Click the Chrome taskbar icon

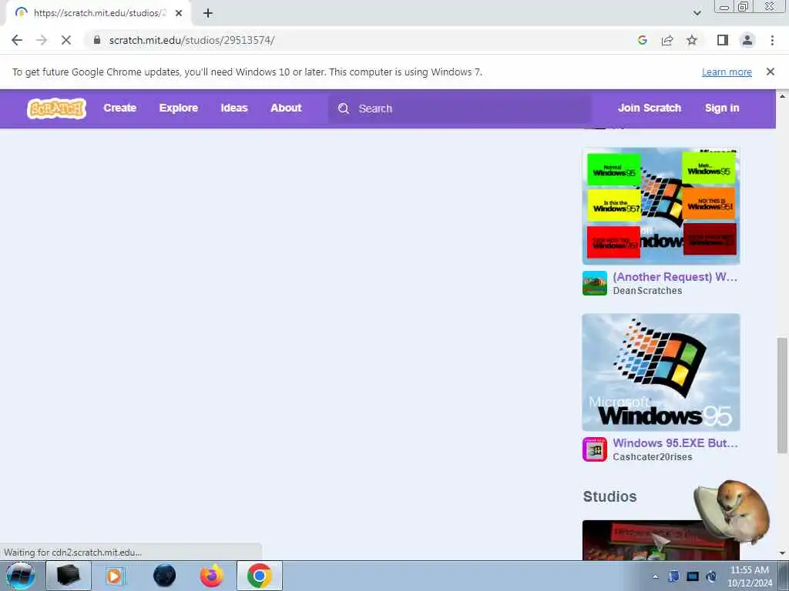point(260,576)
